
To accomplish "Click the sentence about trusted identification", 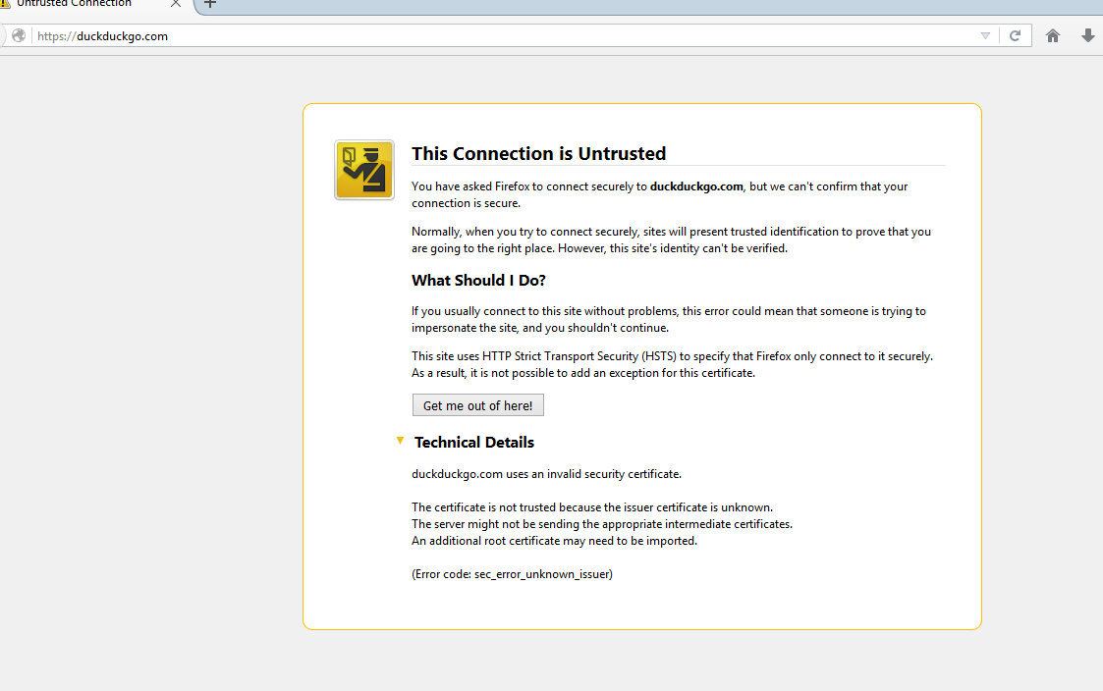I will (x=671, y=239).
